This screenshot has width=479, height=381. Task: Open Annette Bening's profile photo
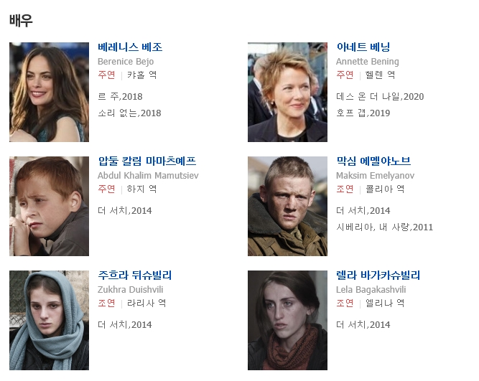(287, 92)
